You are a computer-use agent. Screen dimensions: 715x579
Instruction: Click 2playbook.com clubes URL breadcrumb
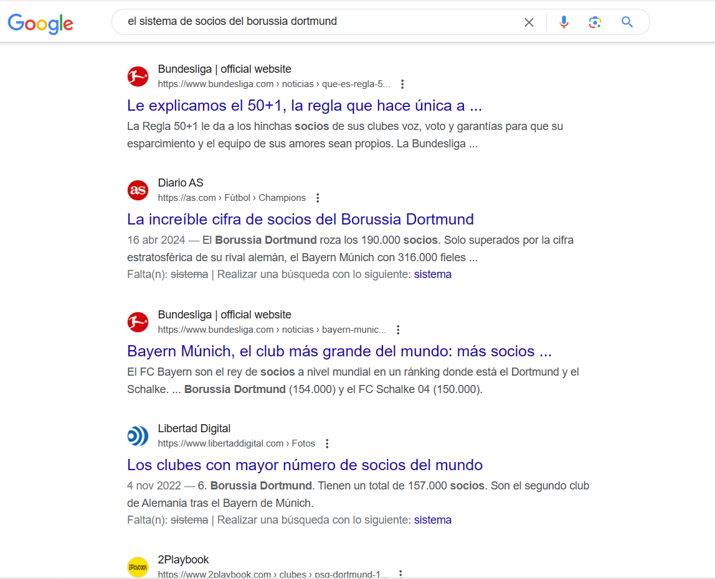tap(273, 575)
